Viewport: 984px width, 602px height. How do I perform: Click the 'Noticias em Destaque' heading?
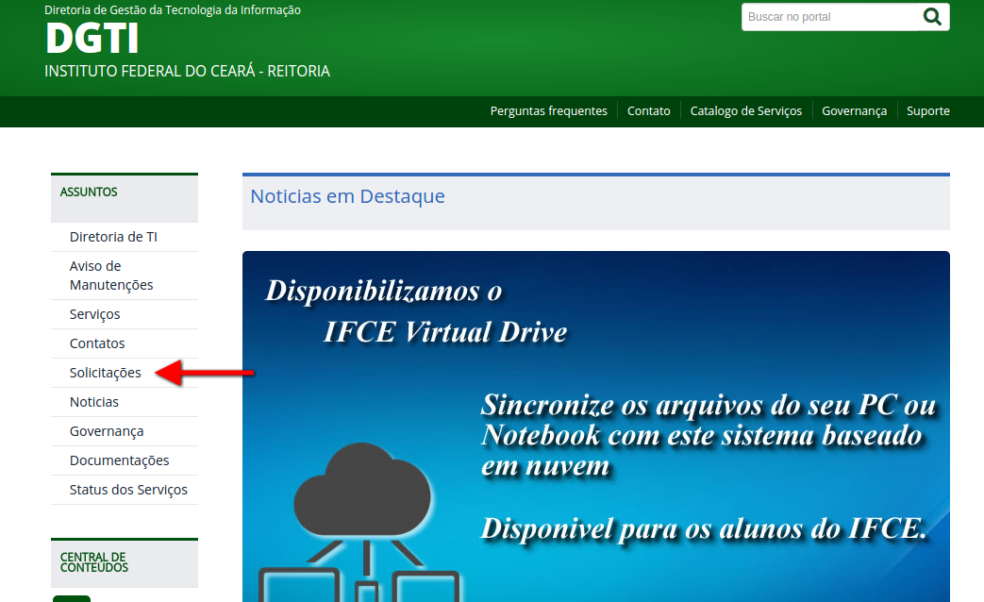tap(347, 196)
